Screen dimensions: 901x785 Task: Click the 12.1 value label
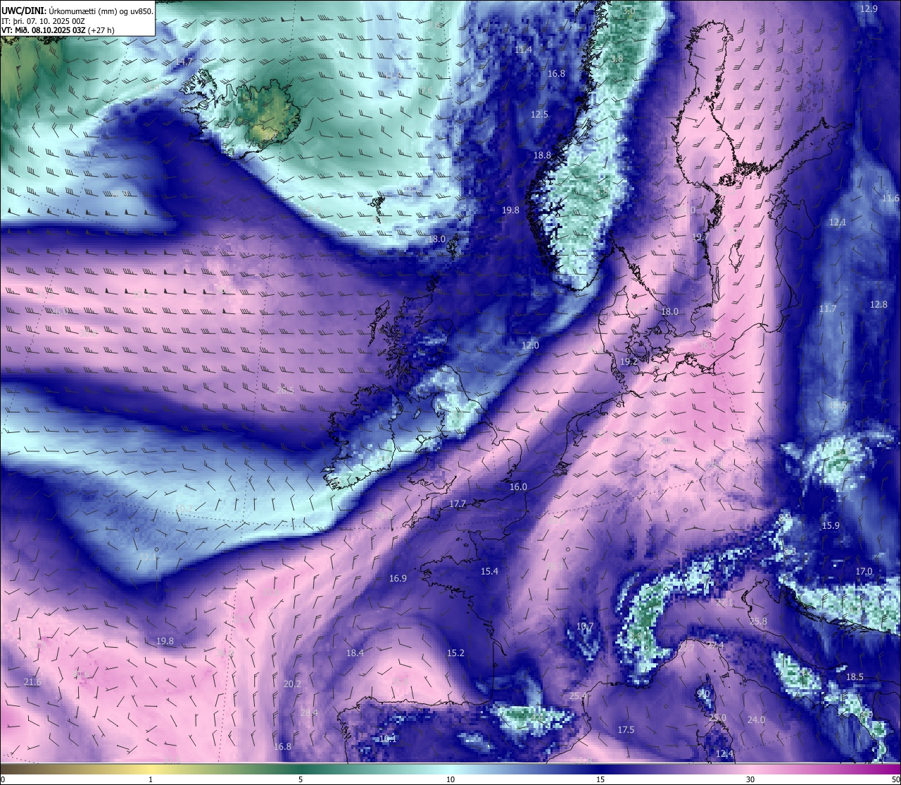click(x=838, y=222)
